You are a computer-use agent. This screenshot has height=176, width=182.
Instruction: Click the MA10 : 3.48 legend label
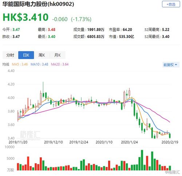(x=39, y=64)
